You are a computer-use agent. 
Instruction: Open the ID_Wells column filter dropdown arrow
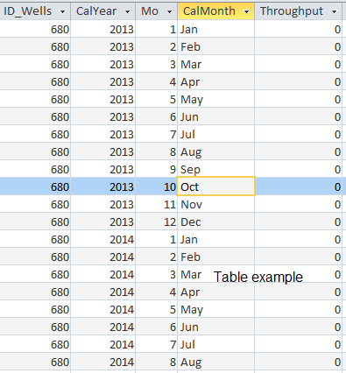point(62,11)
